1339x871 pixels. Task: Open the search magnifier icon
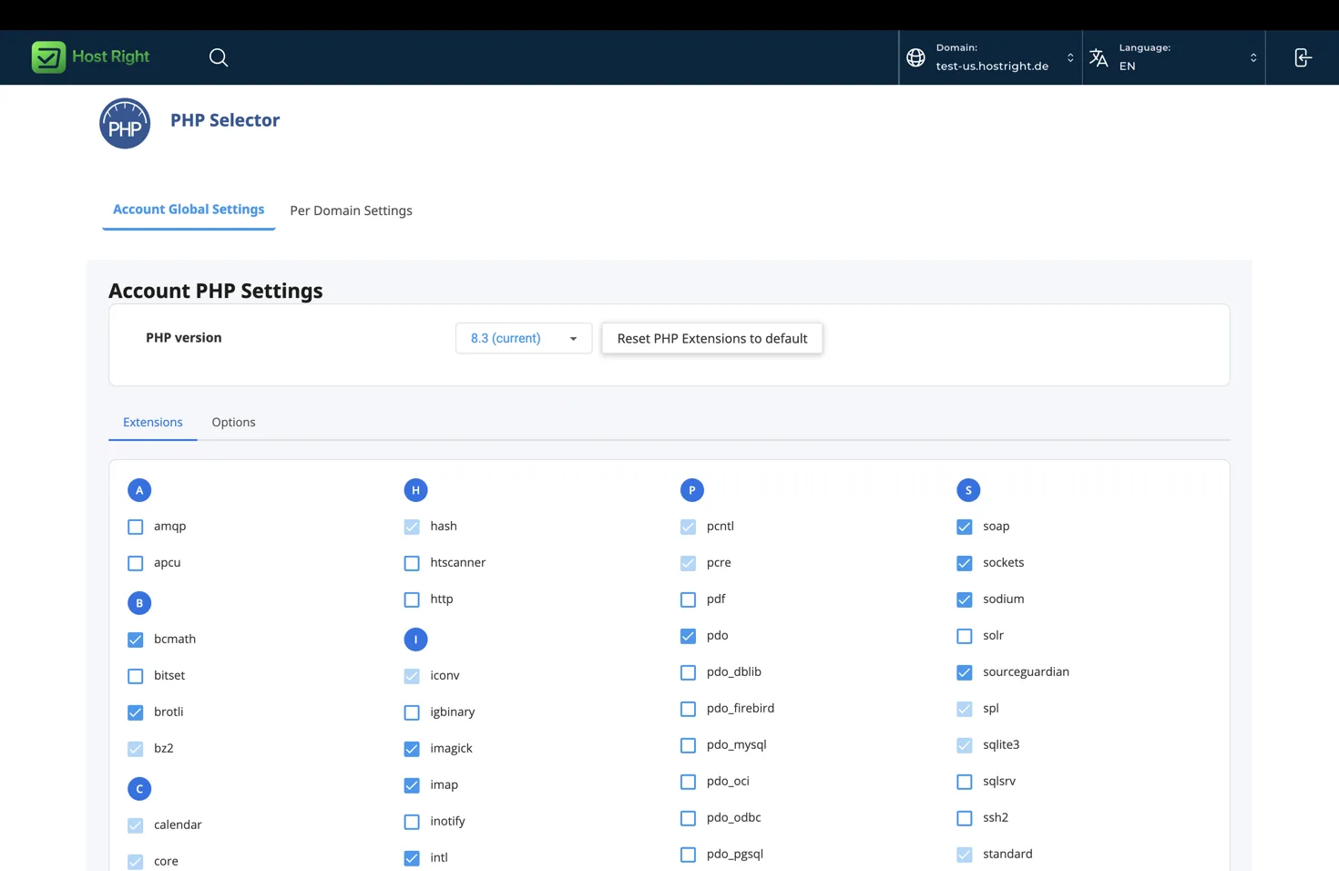pyautogui.click(x=219, y=57)
